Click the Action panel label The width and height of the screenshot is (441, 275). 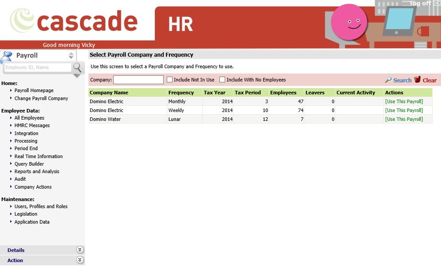pyautogui.click(x=15, y=260)
